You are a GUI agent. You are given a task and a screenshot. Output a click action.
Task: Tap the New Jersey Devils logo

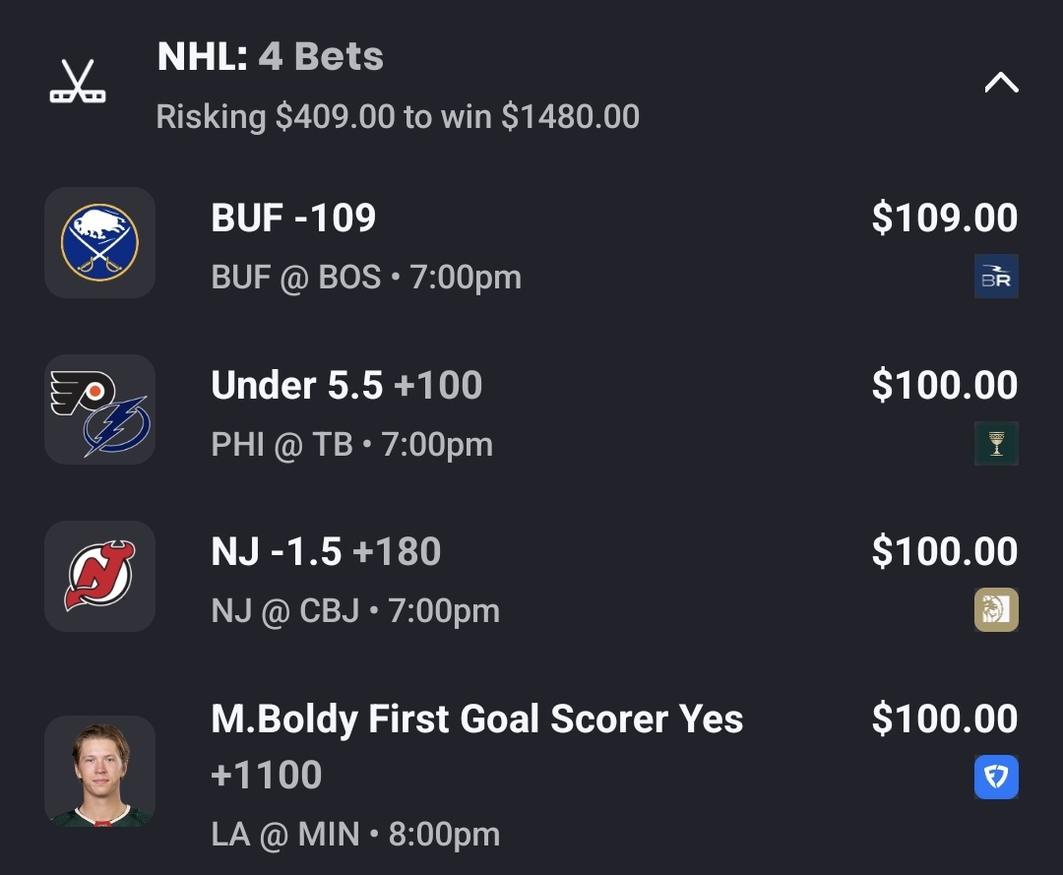pos(99,576)
